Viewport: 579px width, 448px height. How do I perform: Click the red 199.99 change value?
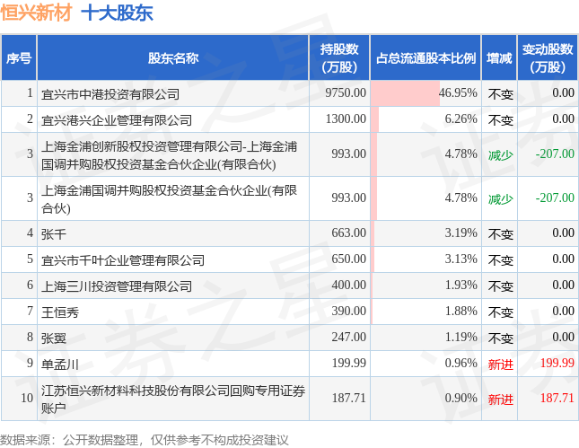click(557, 363)
